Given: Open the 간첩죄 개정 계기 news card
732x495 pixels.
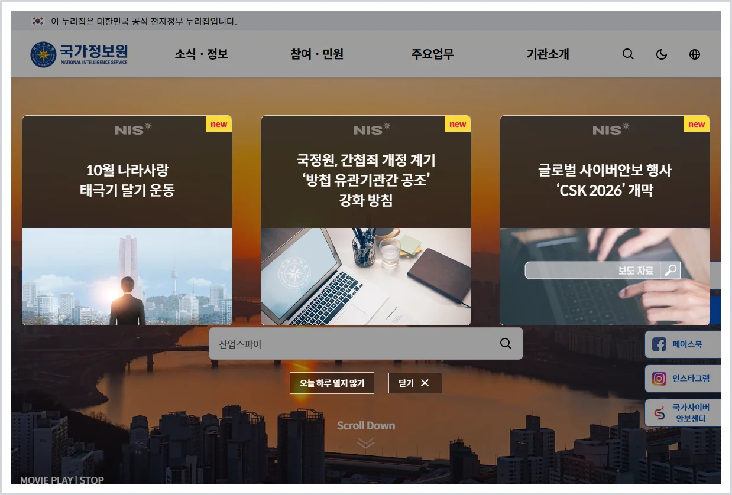Looking at the screenshot, I should pyautogui.click(x=366, y=220).
